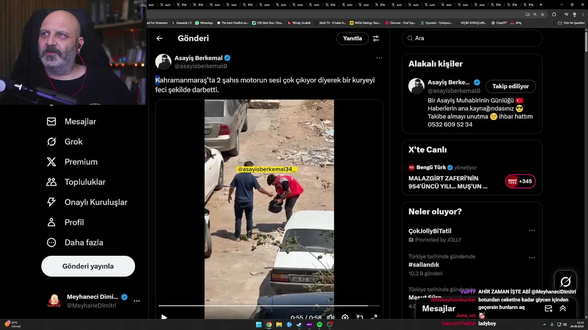
Task: Expand Daha fazla menu
Action: click(74, 242)
